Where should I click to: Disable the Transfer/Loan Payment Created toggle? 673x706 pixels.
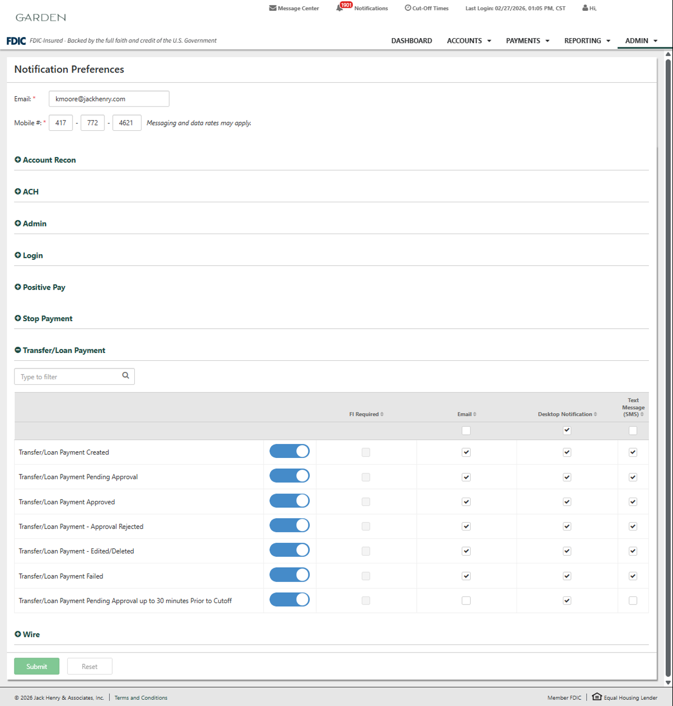point(290,451)
